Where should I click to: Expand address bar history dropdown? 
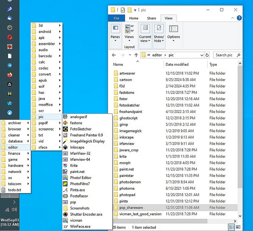tap(202, 55)
